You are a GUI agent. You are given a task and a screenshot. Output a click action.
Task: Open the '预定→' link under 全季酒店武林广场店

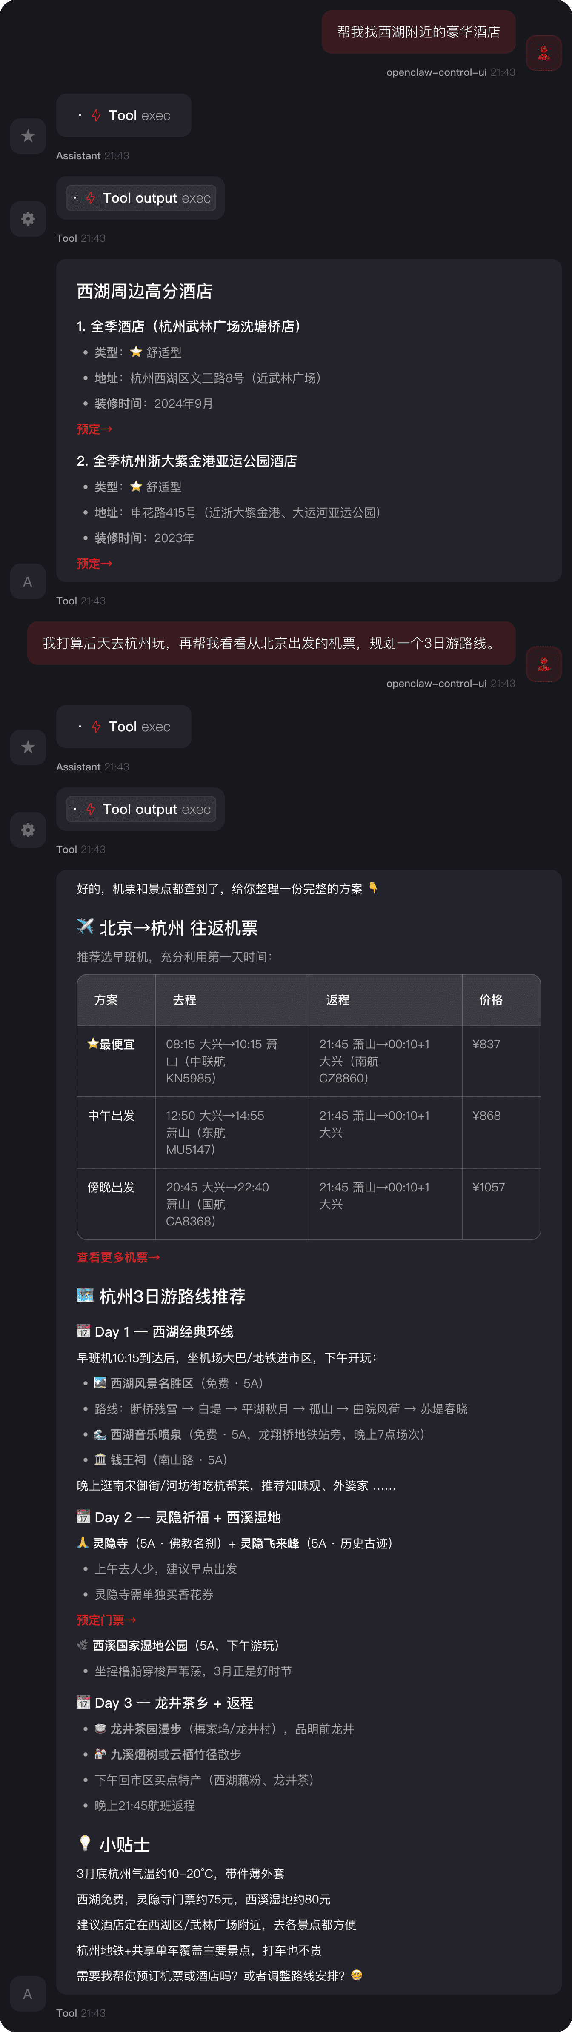pyautogui.click(x=93, y=429)
